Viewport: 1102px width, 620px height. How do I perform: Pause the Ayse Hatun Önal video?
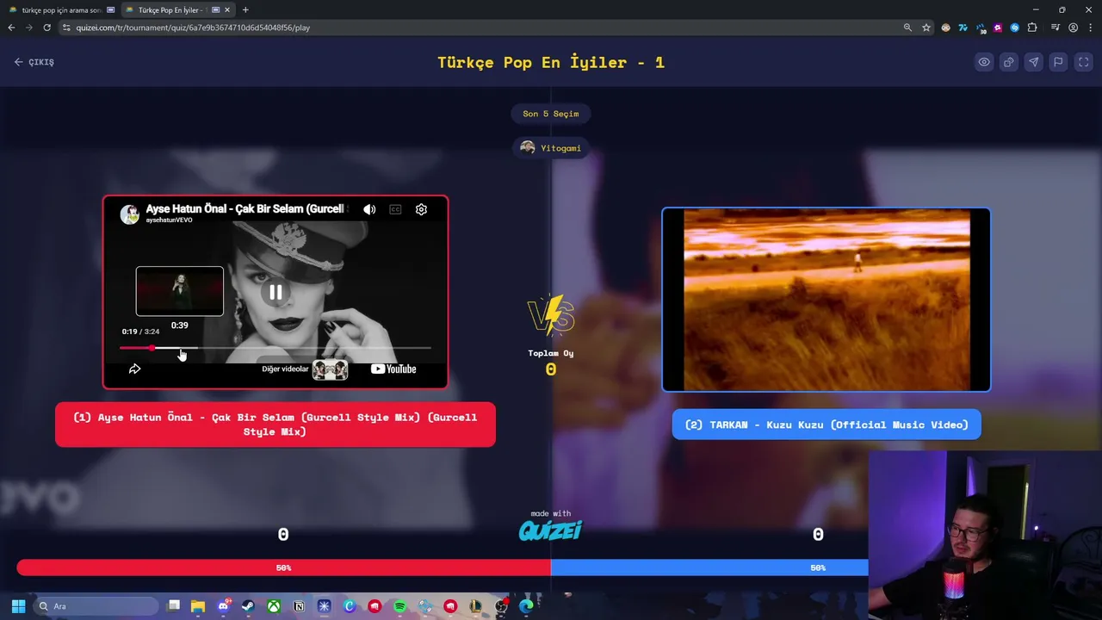[275, 293]
